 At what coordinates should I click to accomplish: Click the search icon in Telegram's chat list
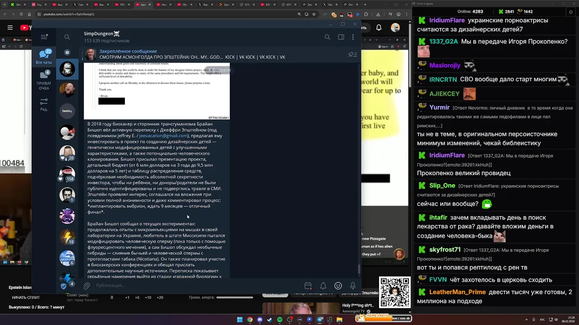[67, 37]
